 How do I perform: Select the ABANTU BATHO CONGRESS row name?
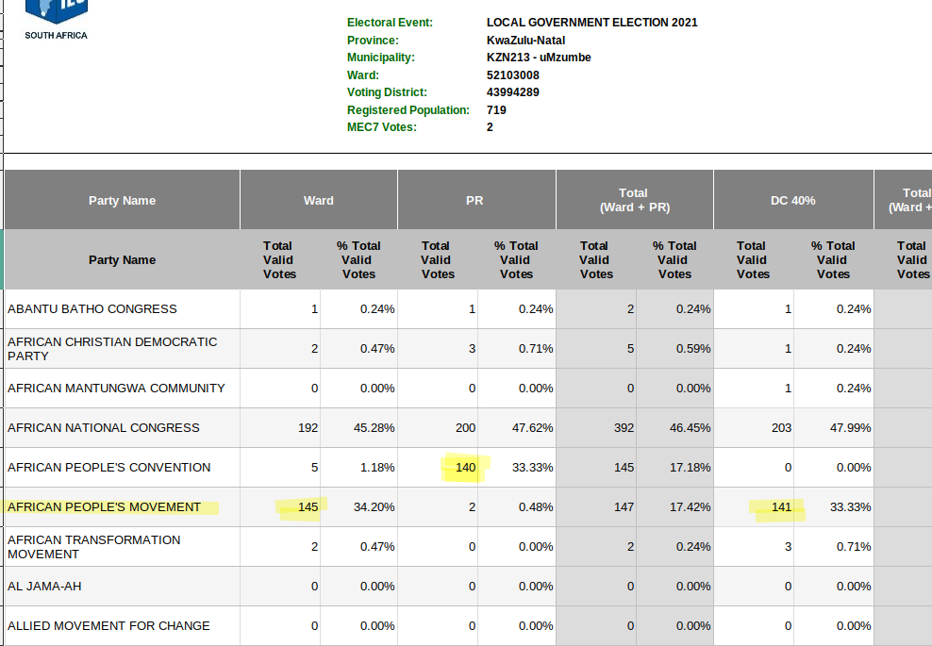[x=92, y=309]
